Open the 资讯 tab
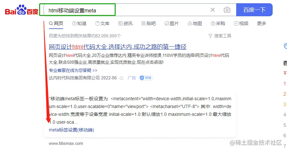The width and height of the screenshot is (287, 151). pos(125,23)
